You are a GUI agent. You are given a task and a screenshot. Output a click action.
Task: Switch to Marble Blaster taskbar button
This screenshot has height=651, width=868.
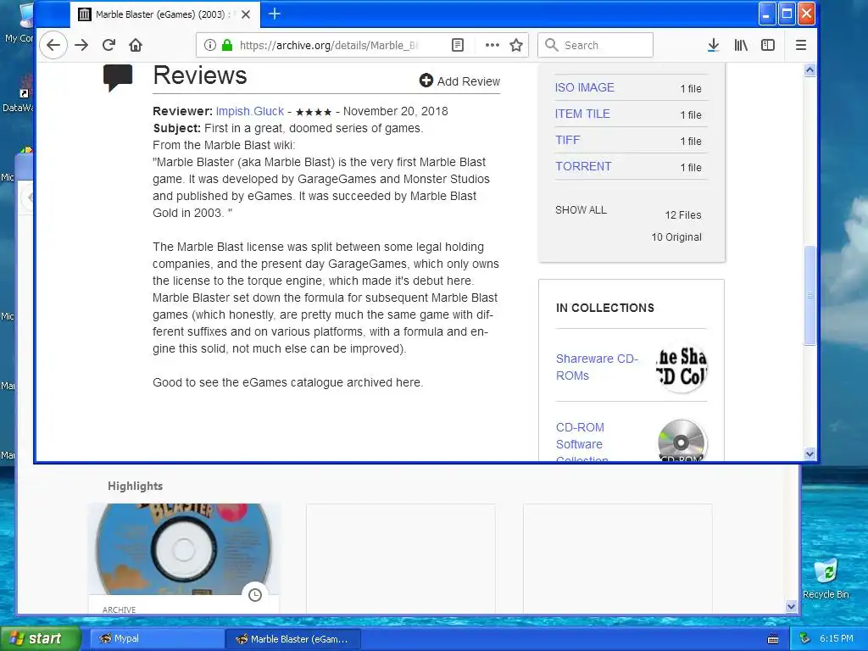point(293,639)
